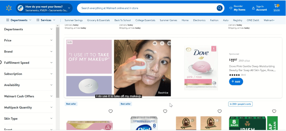Click the Sponsored label
Viewport: 286px width, 131px height.
234,54
